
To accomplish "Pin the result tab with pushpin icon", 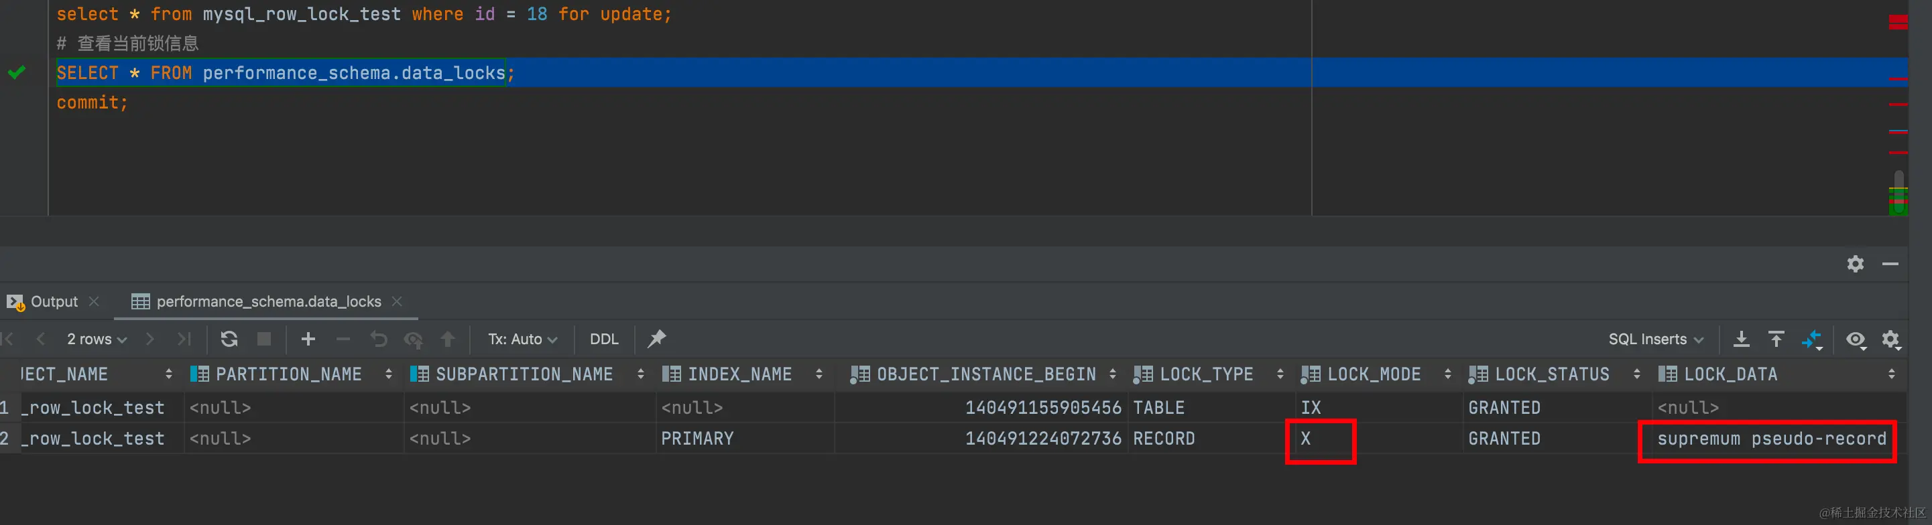I will click(x=656, y=340).
